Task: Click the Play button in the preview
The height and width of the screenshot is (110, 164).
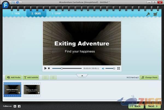Action: pos(45,68)
